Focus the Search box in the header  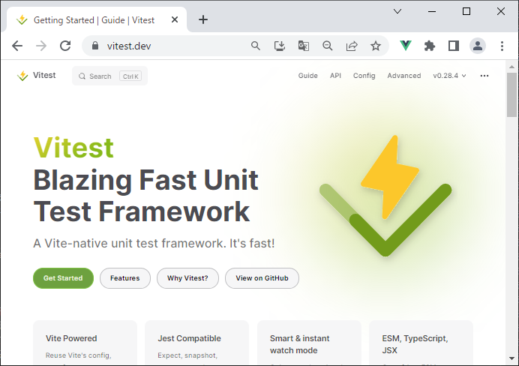110,76
